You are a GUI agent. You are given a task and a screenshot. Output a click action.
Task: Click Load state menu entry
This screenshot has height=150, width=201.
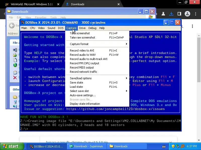point(97,87)
